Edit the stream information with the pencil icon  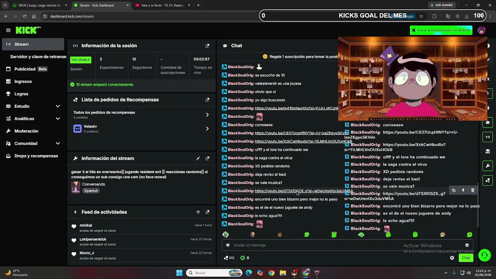198,158
